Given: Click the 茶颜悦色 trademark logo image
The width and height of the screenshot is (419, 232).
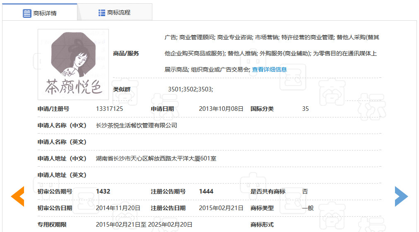Looking at the screenshot, I should (73, 65).
